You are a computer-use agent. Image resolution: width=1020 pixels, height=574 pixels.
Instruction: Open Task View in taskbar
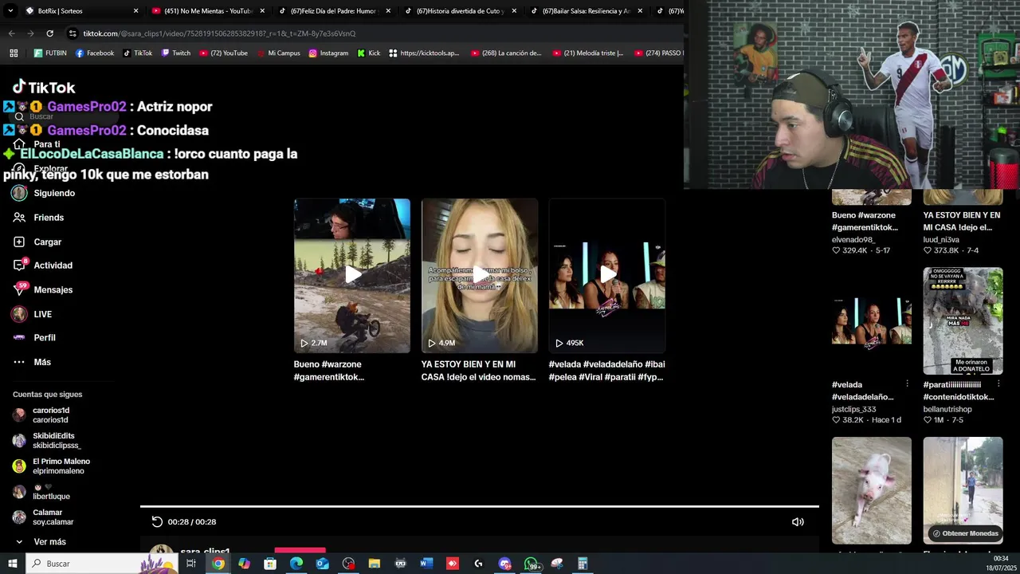[191, 564]
